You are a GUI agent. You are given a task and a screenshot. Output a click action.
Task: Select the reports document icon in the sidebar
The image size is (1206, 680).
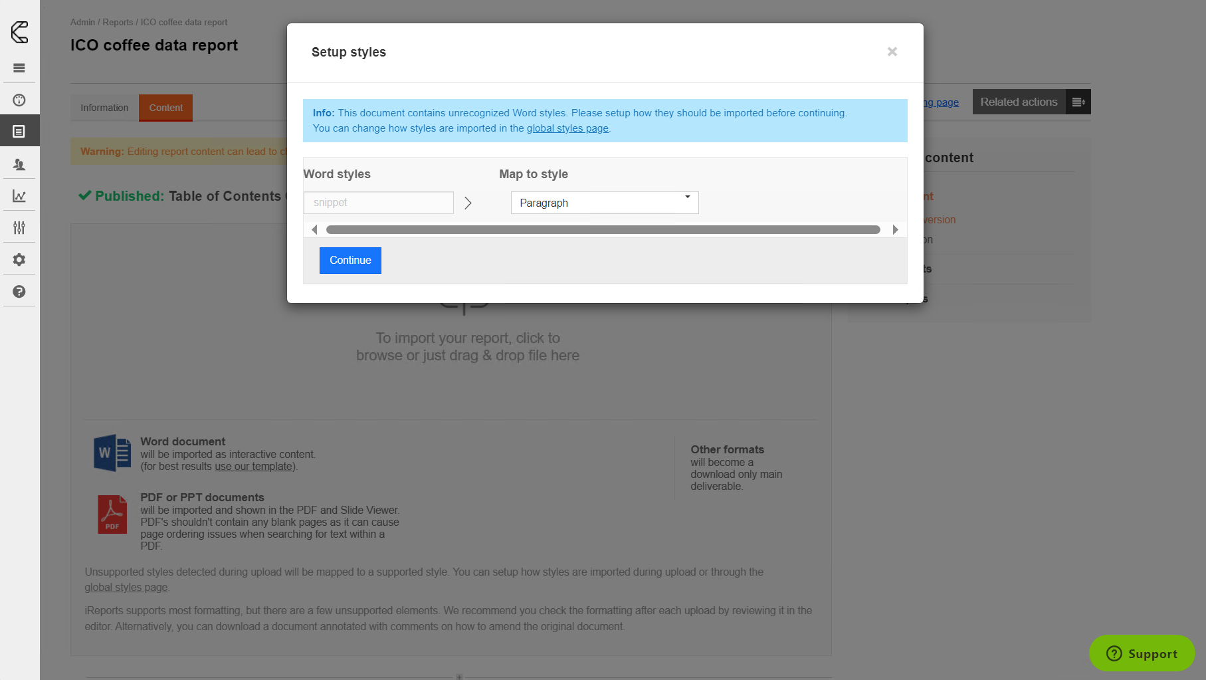(x=19, y=132)
